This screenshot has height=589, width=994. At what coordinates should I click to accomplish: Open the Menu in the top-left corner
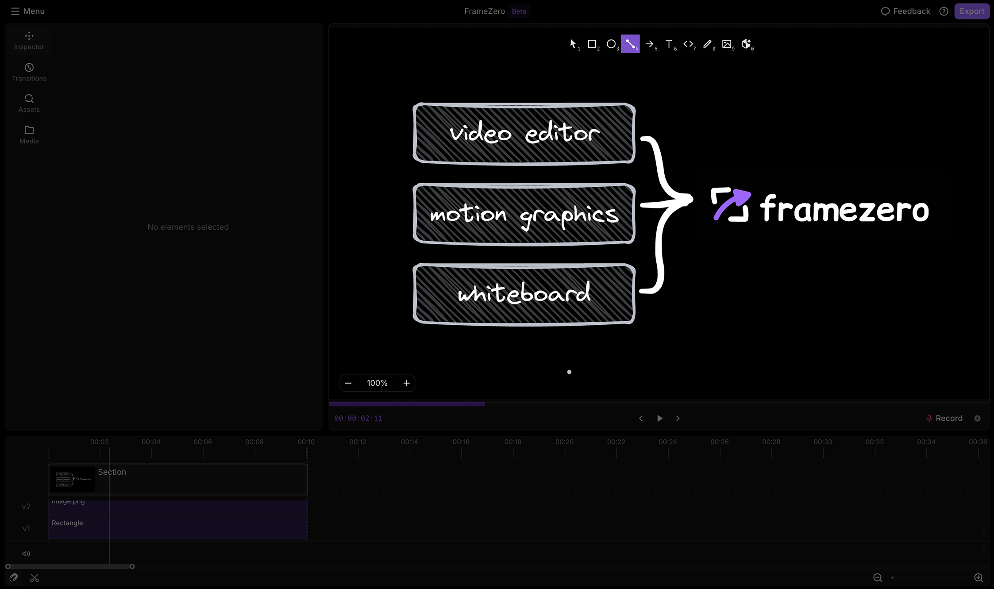[27, 11]
